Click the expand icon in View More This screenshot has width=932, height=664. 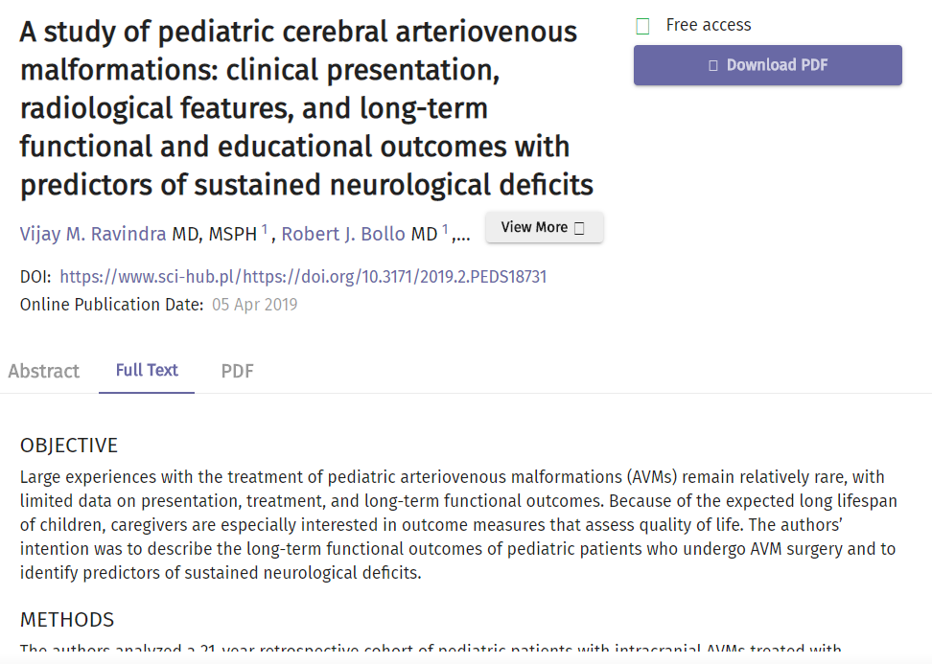pyautogui.click(x=579, y=228)
